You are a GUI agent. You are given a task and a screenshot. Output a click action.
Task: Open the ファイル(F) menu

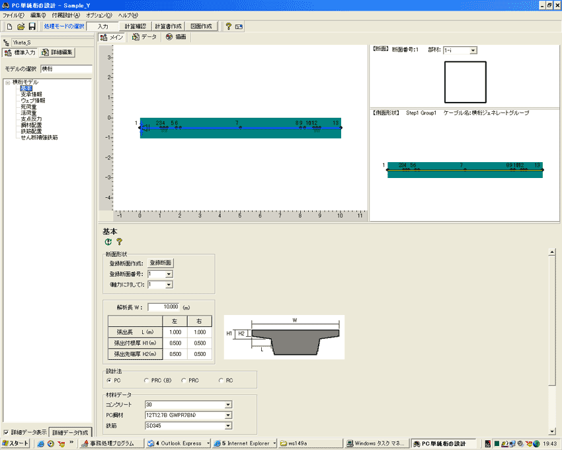point(13,15)
